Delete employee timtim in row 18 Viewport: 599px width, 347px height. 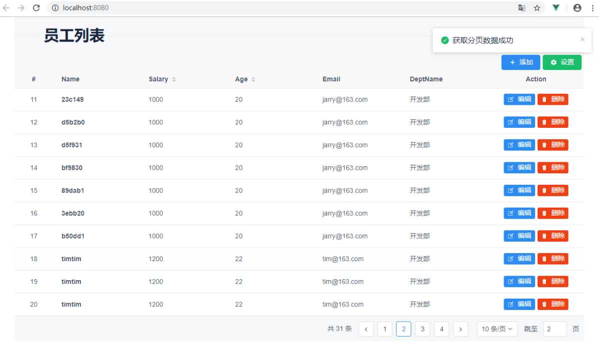click(553, 259)
